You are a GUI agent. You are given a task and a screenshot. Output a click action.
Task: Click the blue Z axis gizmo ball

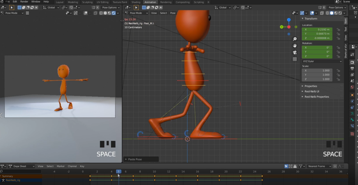[289, 20]
